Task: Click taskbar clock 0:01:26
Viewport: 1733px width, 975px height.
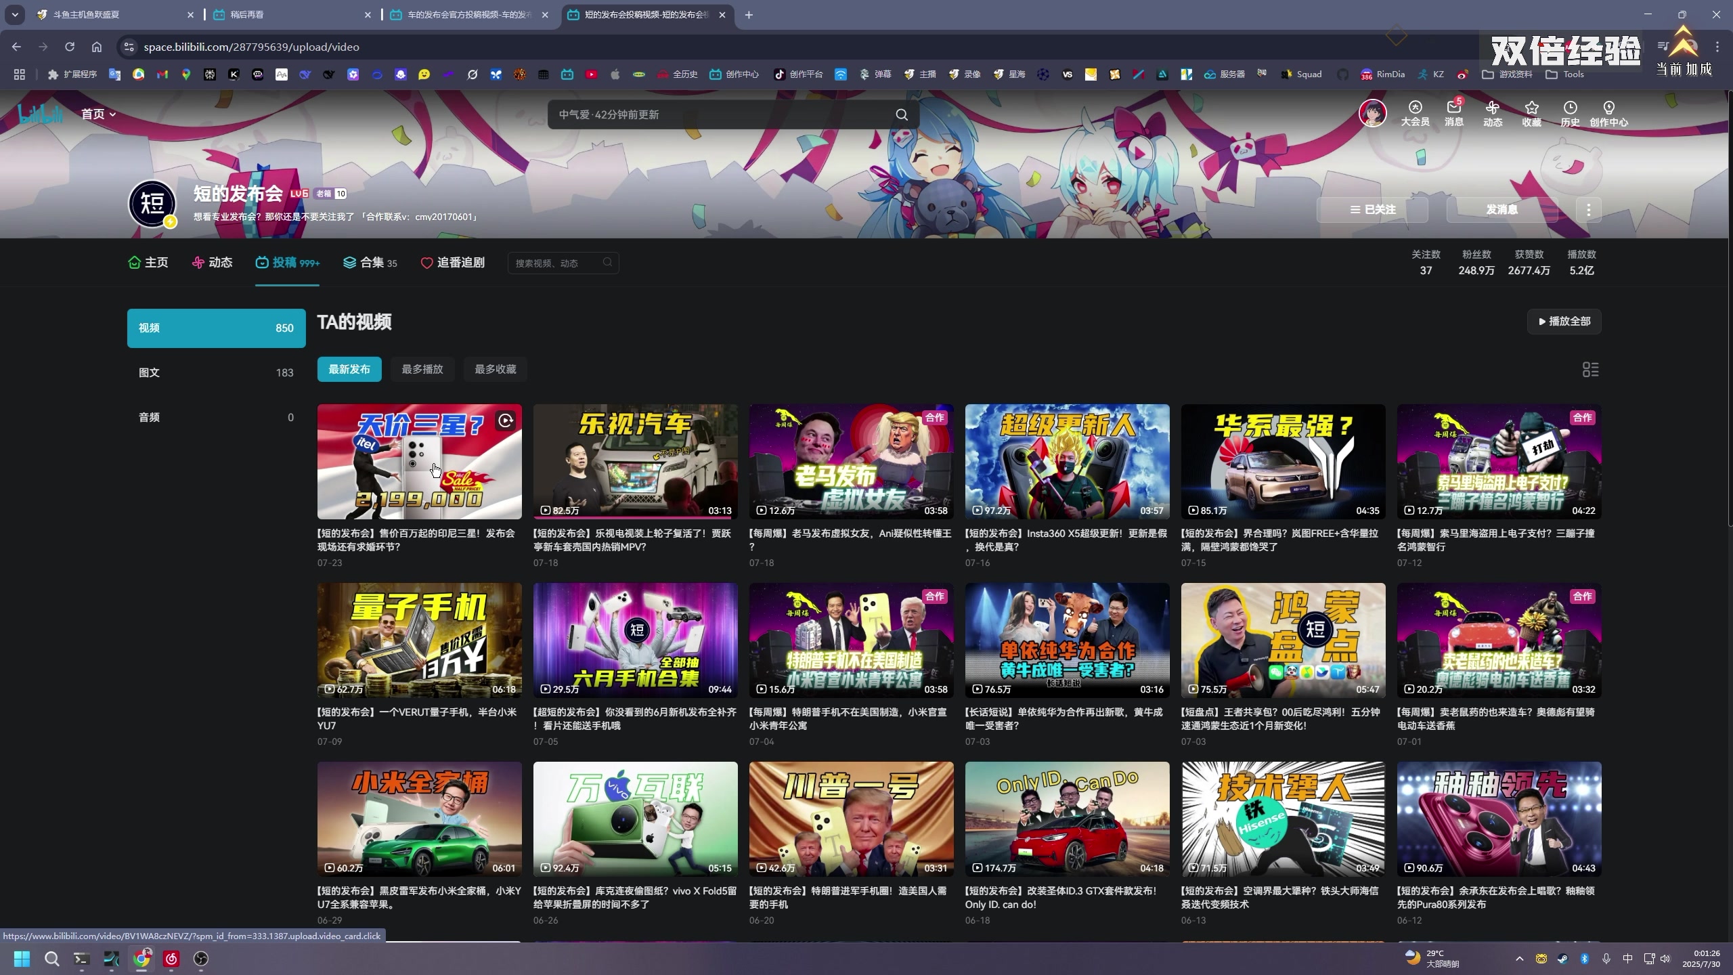Action: (x=1701, y=959)
